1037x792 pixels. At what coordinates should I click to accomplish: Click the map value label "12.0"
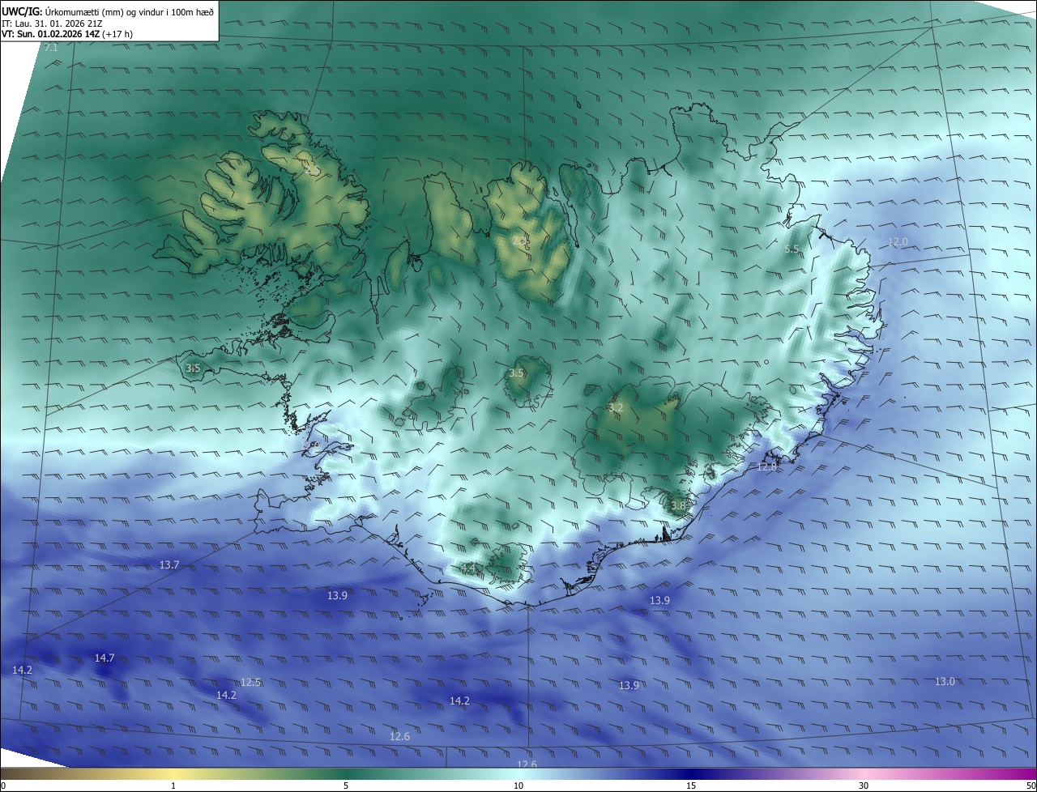(x=898, y=242)
